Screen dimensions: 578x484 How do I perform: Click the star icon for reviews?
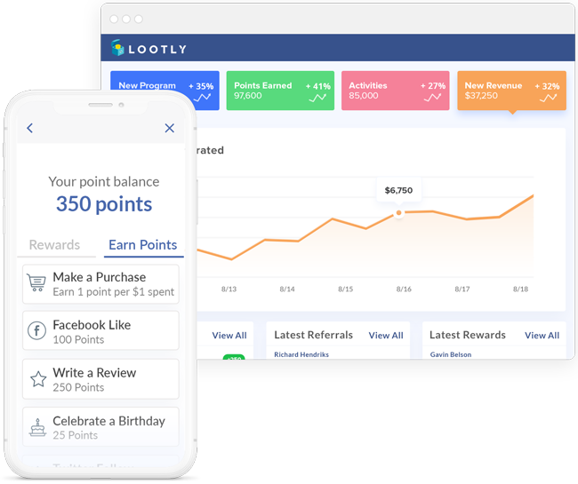click(37, 379)
